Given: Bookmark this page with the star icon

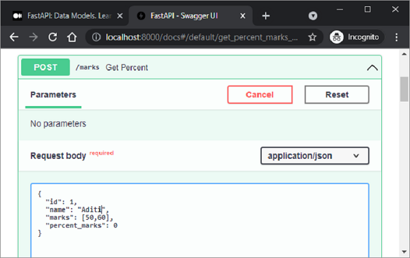Looking at the screenshot, I should coord(312,37).
